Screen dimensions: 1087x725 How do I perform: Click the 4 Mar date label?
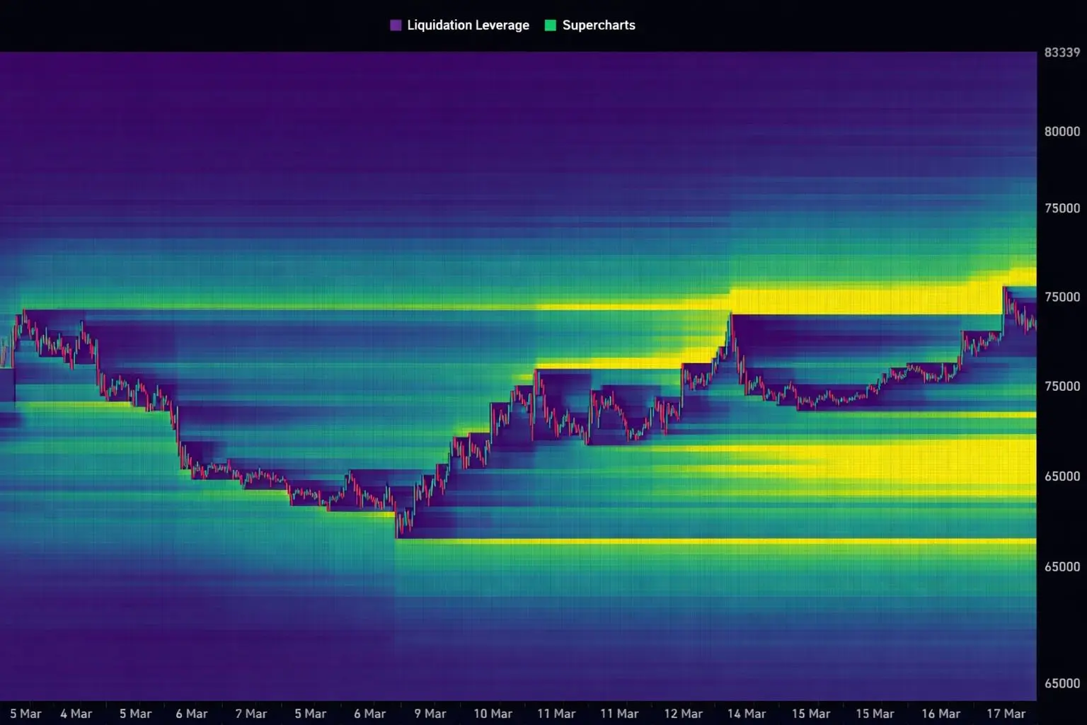76,714
